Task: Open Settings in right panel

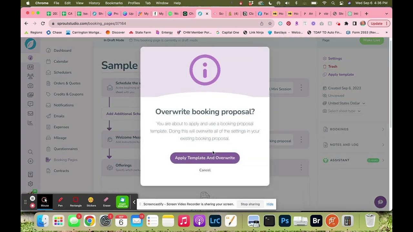Action: click(x=335, y=59)
